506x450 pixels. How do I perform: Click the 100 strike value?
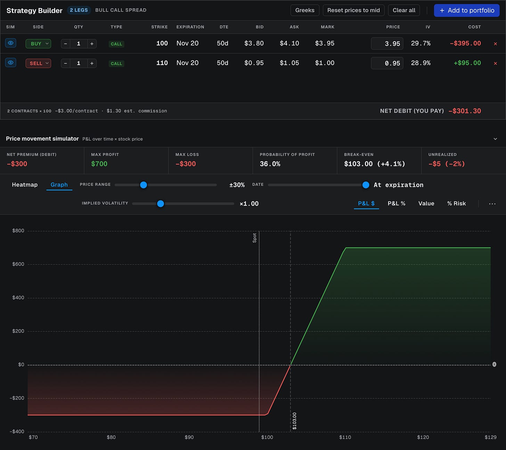click(x=162, y=43)
